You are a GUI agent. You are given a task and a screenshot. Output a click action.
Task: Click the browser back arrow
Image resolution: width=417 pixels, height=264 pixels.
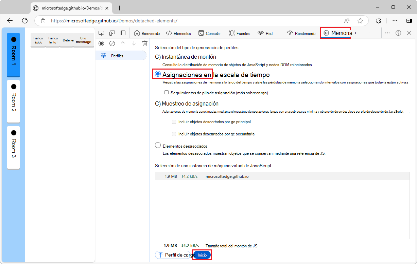coord(10,21)
